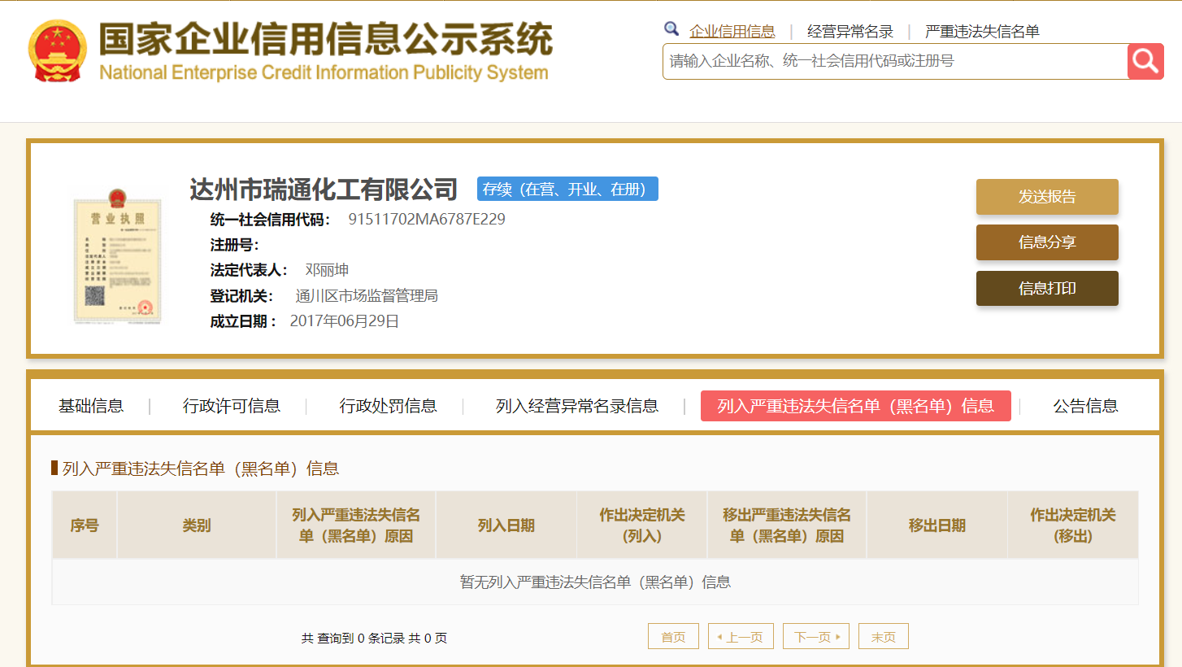Switch to the 行政处罚信息 tab
Viewport: 1182px width, 667px height.
tap(388, 406)
